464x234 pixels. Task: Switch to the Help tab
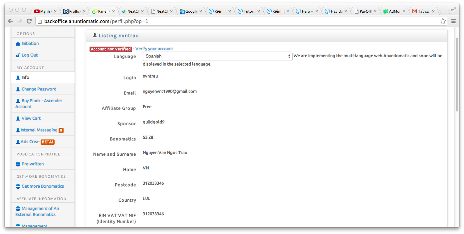click(x=307, y=11)
